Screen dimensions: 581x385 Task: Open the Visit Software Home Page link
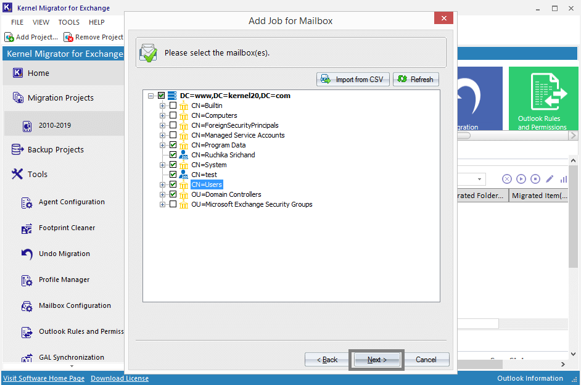click(44, 378)
